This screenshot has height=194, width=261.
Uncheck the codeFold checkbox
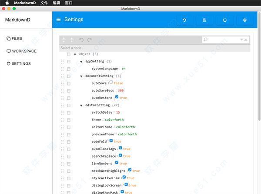111,141
